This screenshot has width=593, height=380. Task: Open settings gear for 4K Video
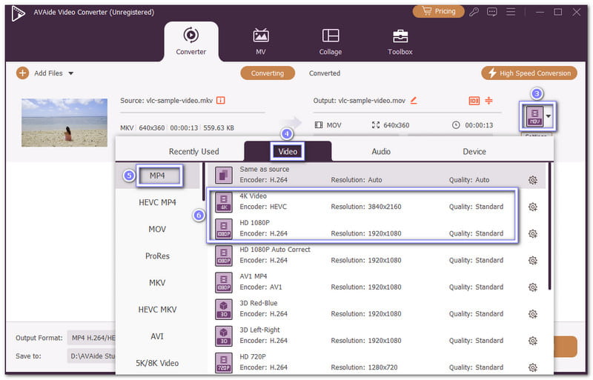(x=533, y=207)
